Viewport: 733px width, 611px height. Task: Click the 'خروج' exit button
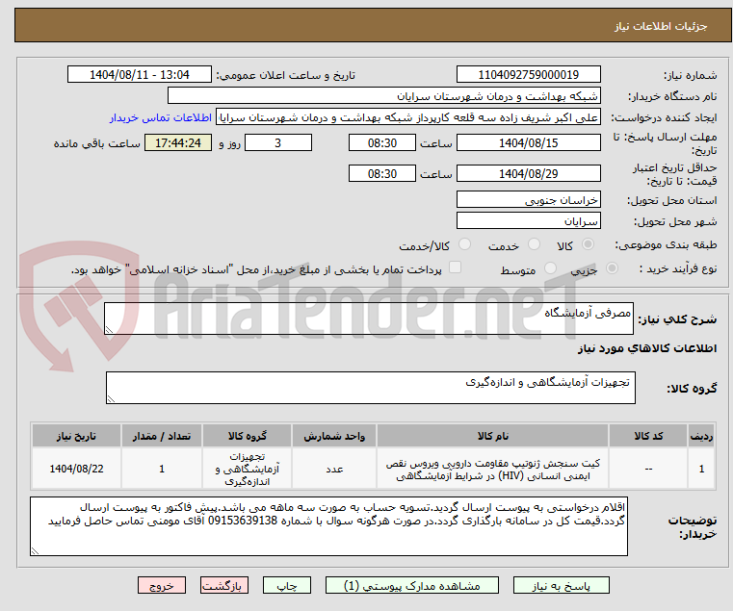pos(162,585)
